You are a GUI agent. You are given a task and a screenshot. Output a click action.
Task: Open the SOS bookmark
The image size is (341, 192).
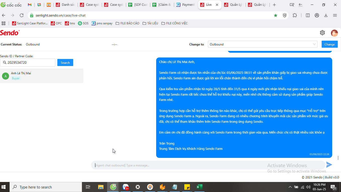[83, 23]
